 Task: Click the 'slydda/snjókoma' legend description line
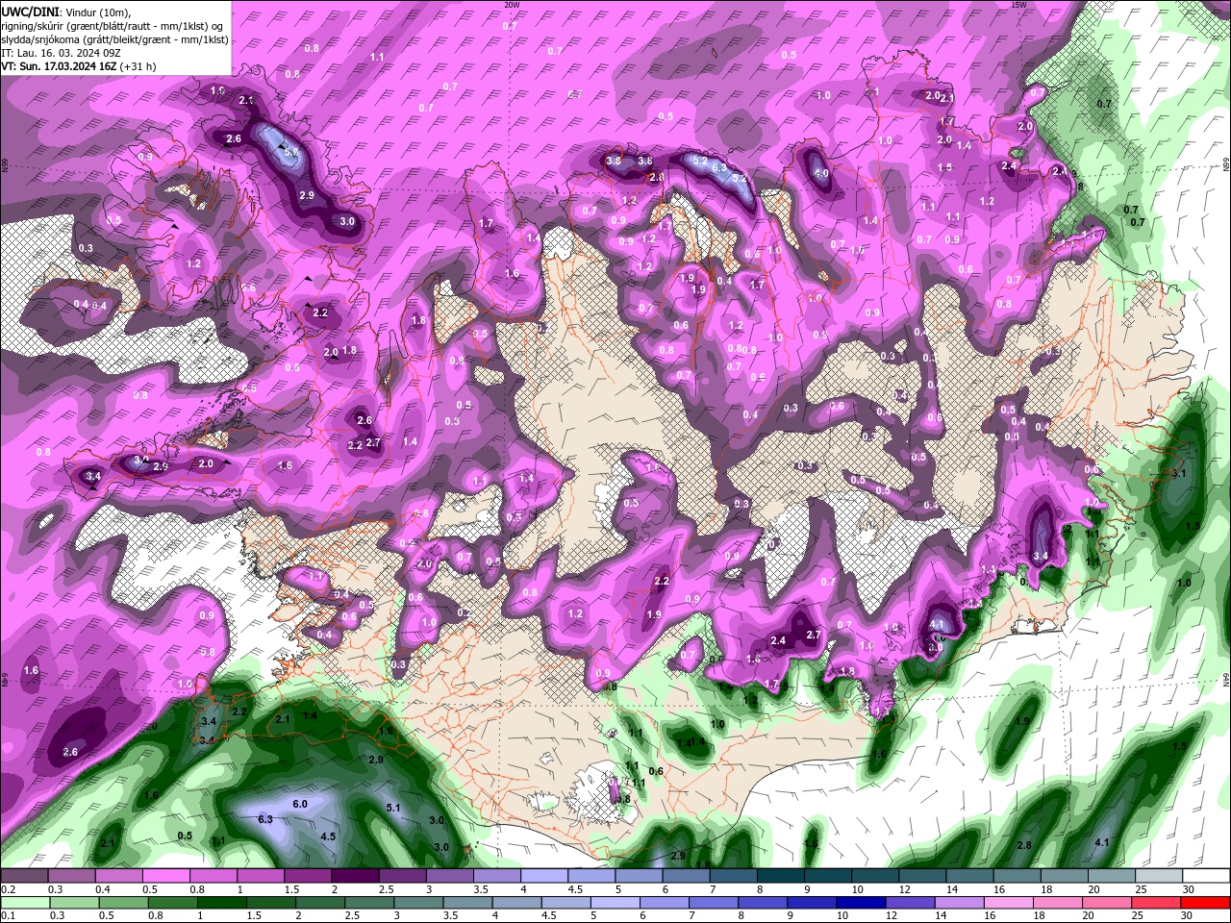point(115,39)
